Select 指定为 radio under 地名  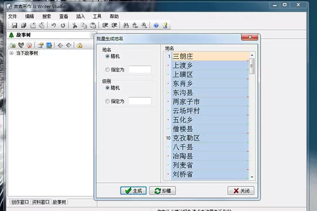point(107,70)
